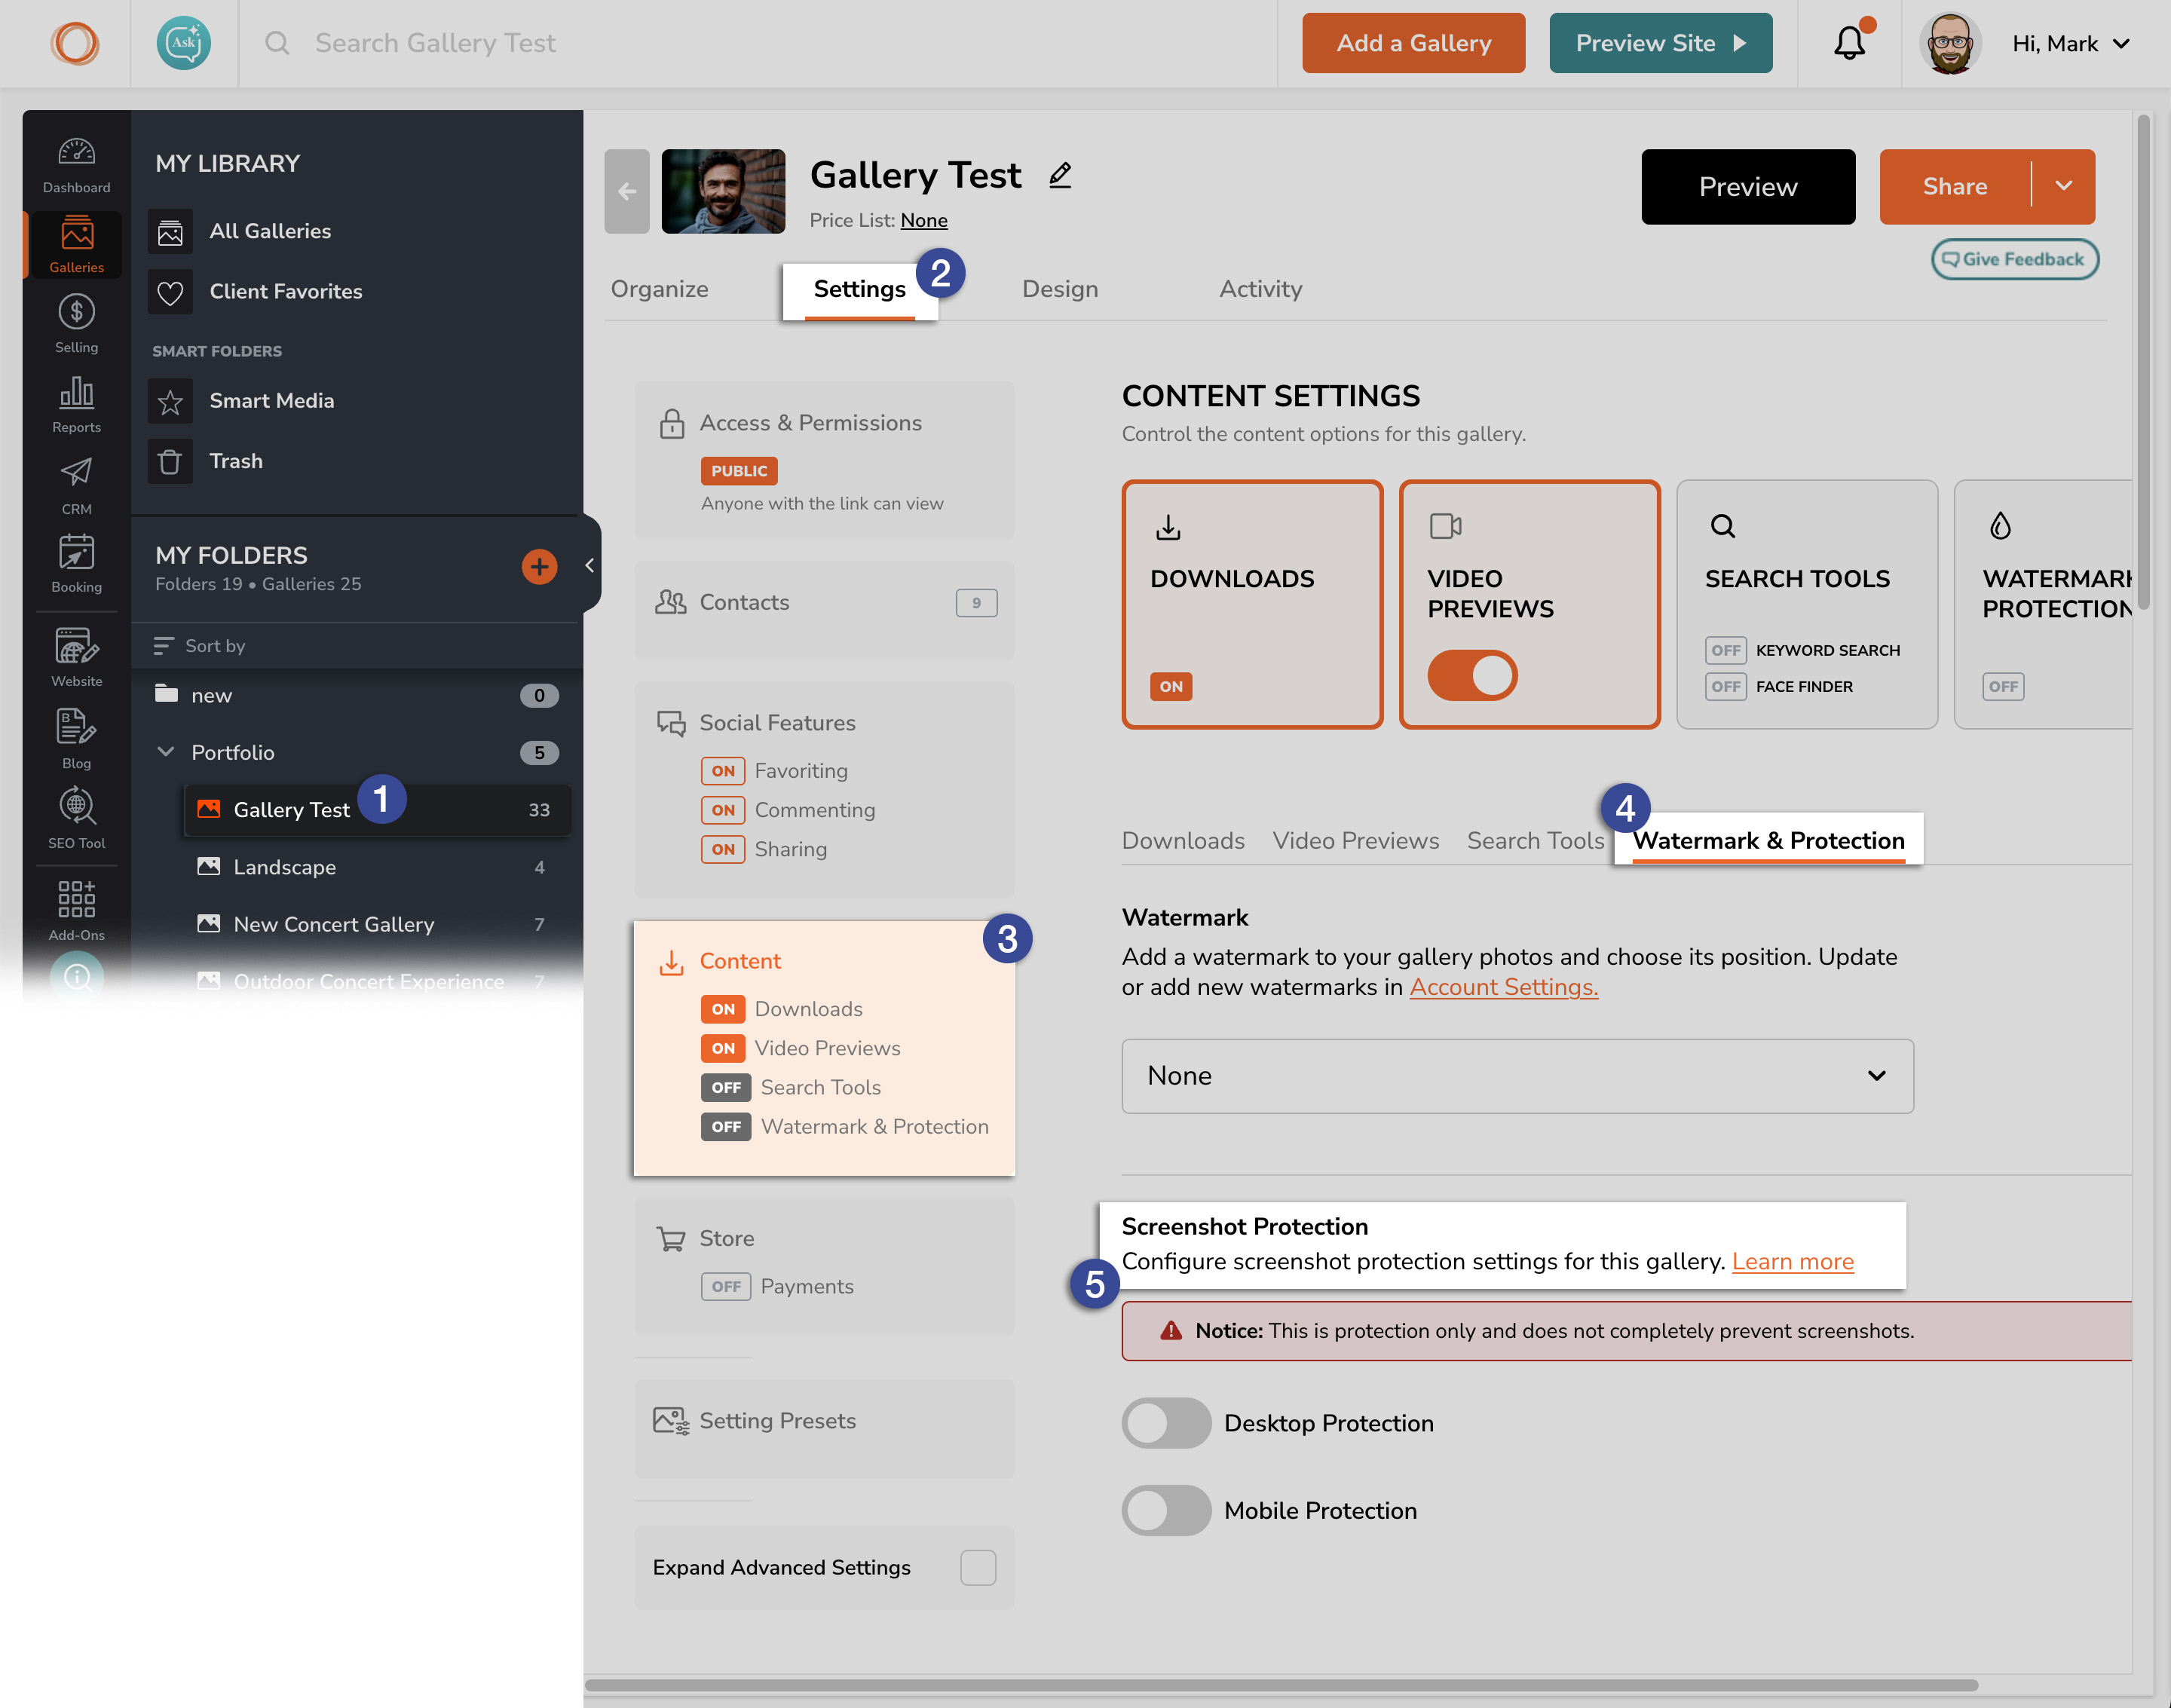The image size is (2171, 1708).
Task: Toggle the Video Previews switch
Action: (1472, 675)
